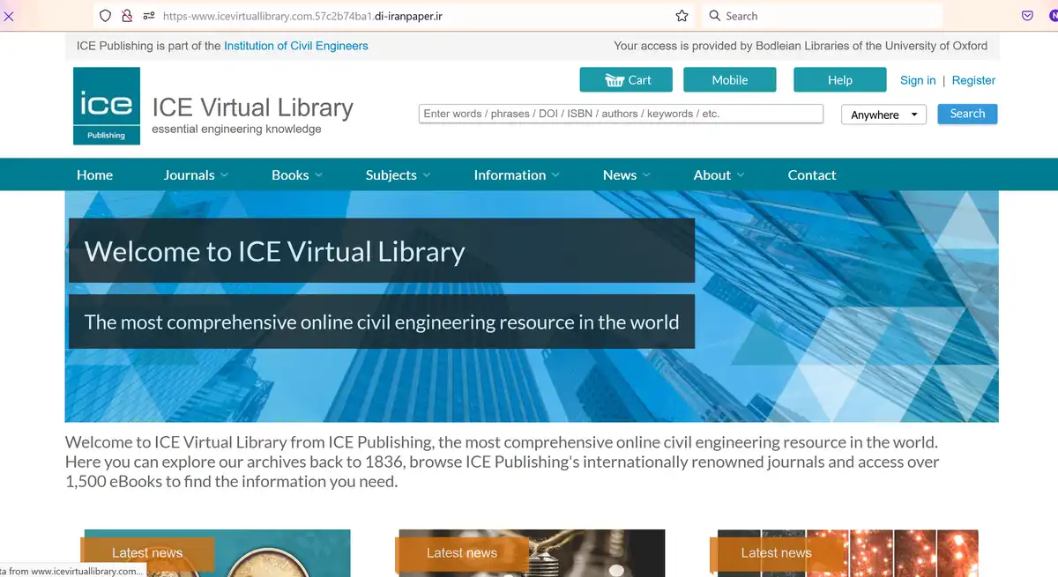1058x577 pixels.
Task: Open the Institution of Civil Engineers link
Action: [295, 46]
